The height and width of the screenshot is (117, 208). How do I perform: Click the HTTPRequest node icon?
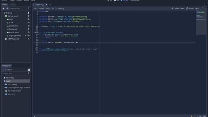[x=6, y=39]
